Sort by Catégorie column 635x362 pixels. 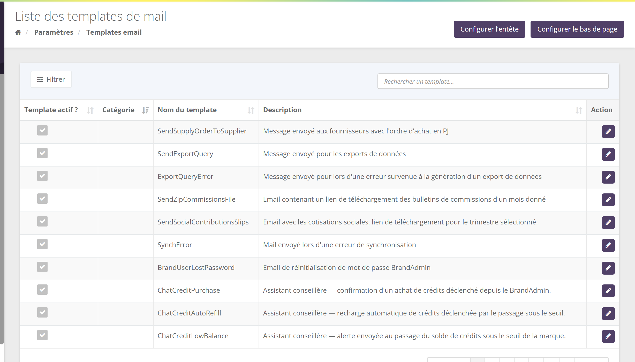[x=126, y=110]
